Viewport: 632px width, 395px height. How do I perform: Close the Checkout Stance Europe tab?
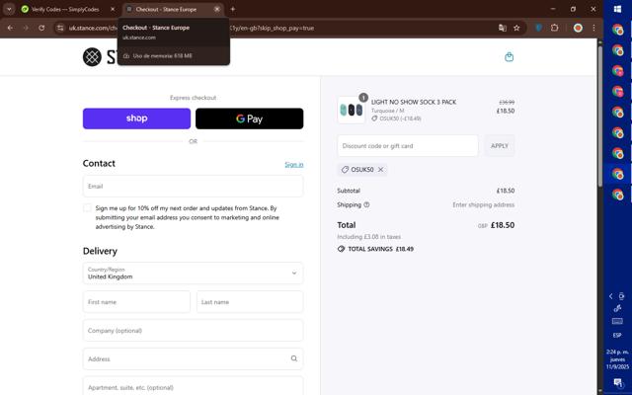217,9
